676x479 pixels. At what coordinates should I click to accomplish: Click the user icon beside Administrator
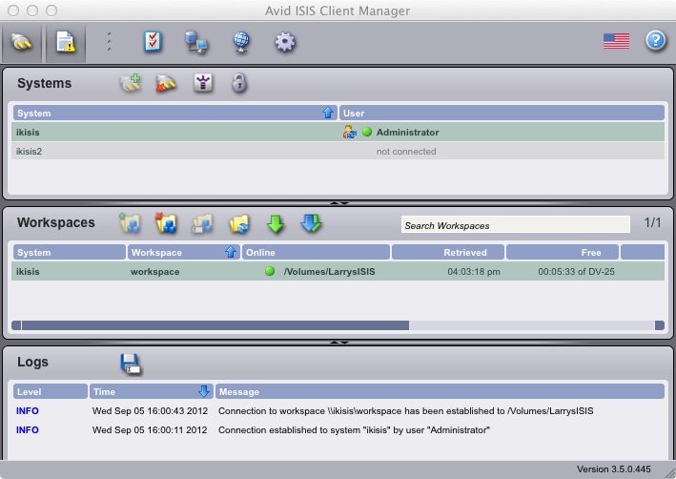click(x=350, y=132)
